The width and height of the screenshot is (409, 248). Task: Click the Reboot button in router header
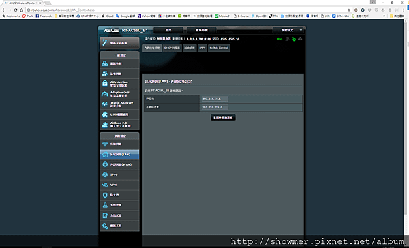pyautogui.click(x=202, y=30)
